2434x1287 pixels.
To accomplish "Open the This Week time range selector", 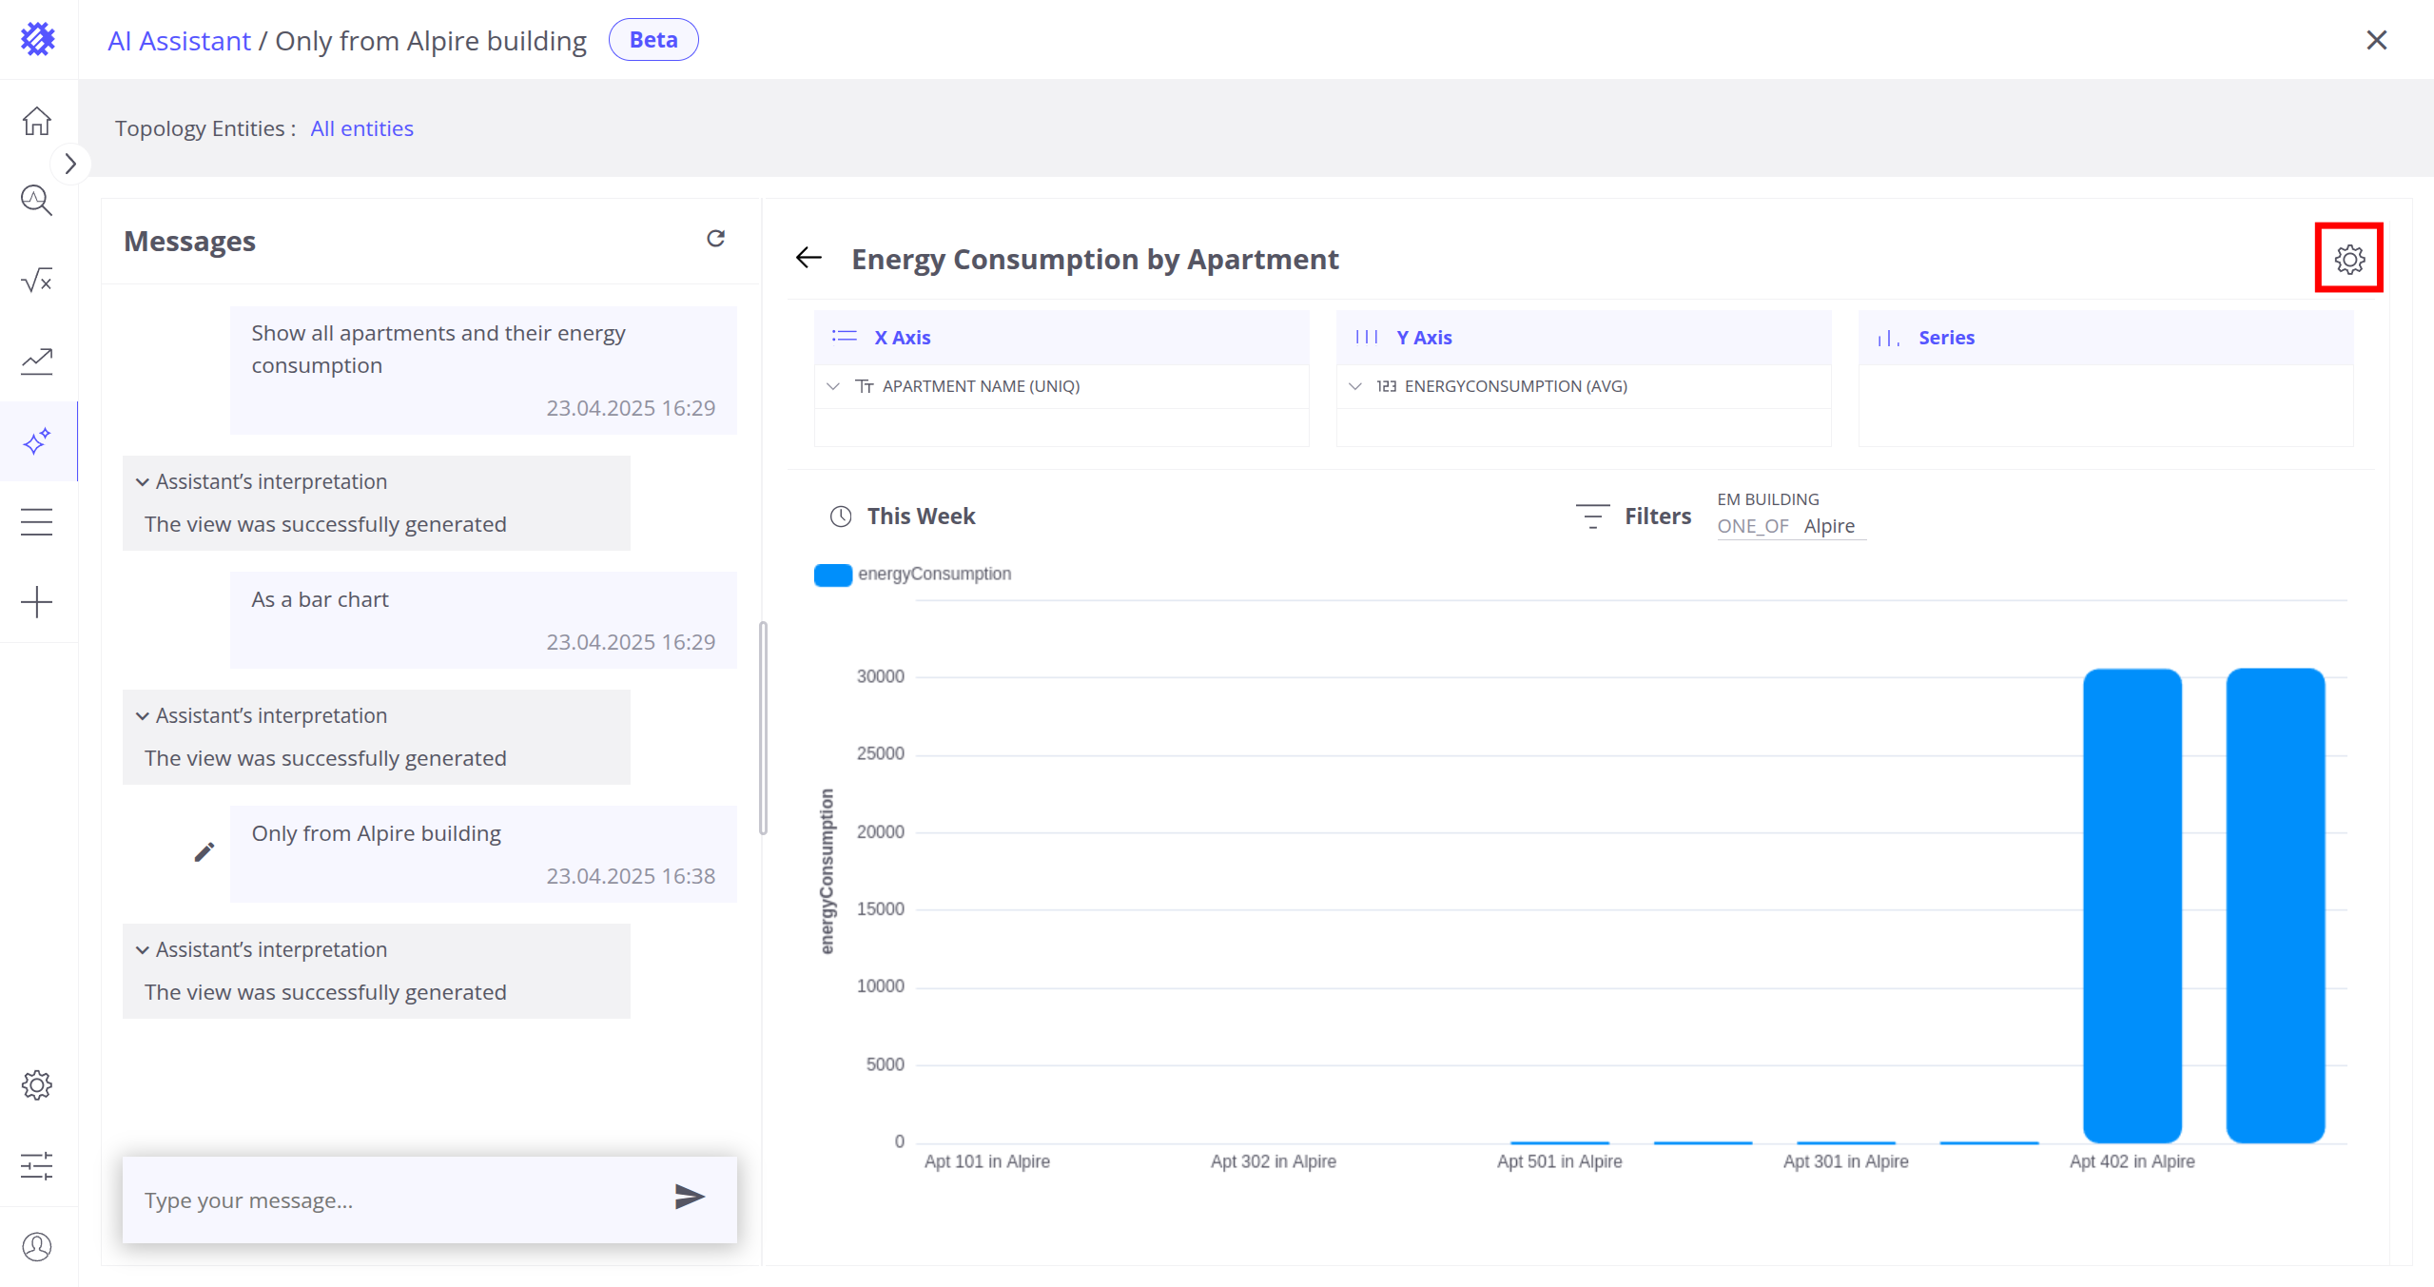I will [x=903, y=517].
